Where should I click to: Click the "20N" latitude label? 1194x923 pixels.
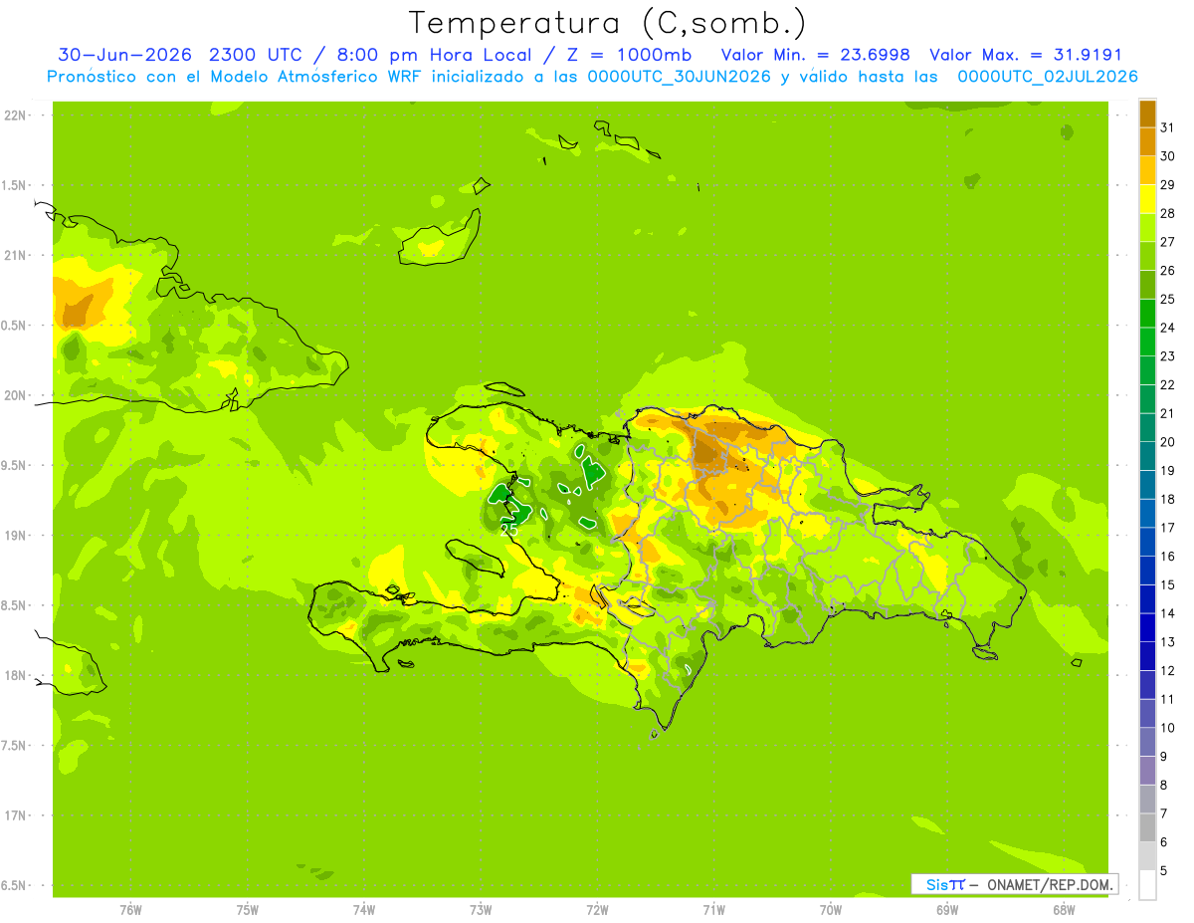pos(15,395)
